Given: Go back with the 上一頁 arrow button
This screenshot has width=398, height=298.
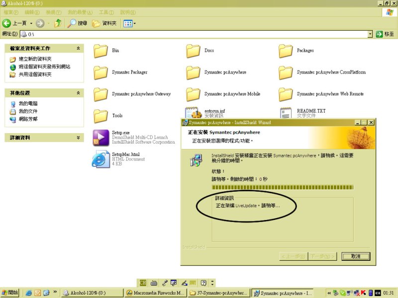Looking at the screenshot, I should [x=14, y=23].
